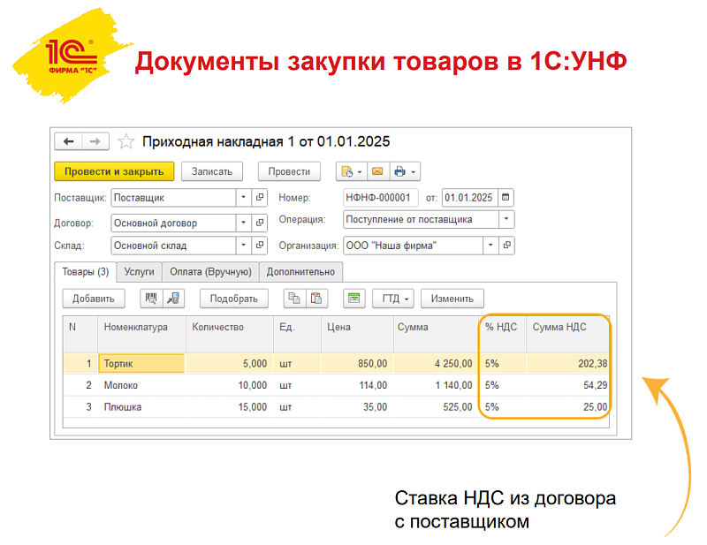Open Основной склад record via open-link icon
The height and width of the screenshot is (545, 707).
coord(260,246)
